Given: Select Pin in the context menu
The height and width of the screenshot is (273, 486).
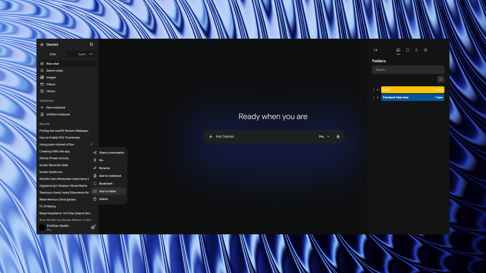Looking at the screenshot, I should pos(108,160).
